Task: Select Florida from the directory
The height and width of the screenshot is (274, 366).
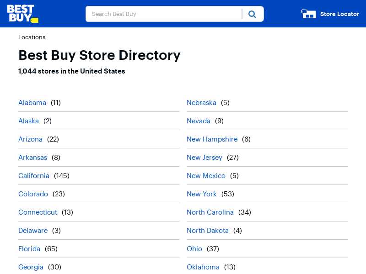Action: (x=29, y=249)
